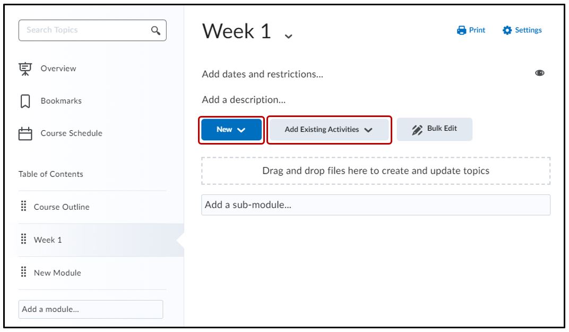
Task: Click the Print printer icon
Action: tap(461, 30)
